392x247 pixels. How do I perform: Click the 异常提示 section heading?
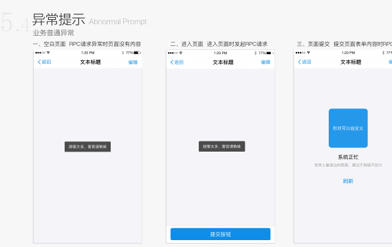tap(58, 19)
